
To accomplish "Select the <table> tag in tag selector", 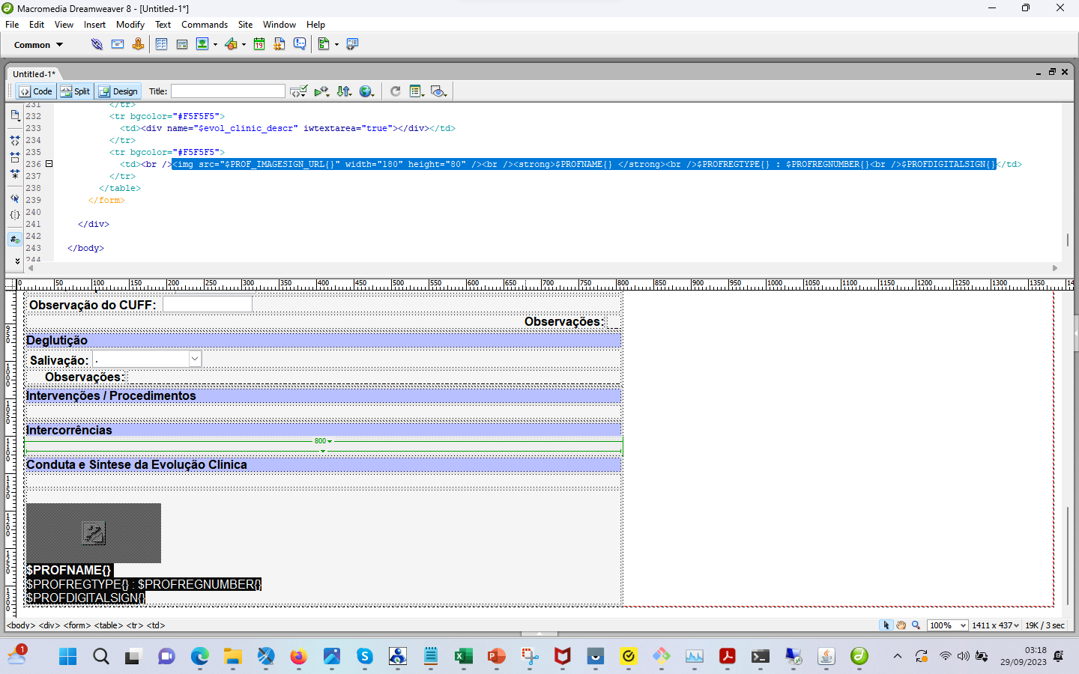I will 108,625.
